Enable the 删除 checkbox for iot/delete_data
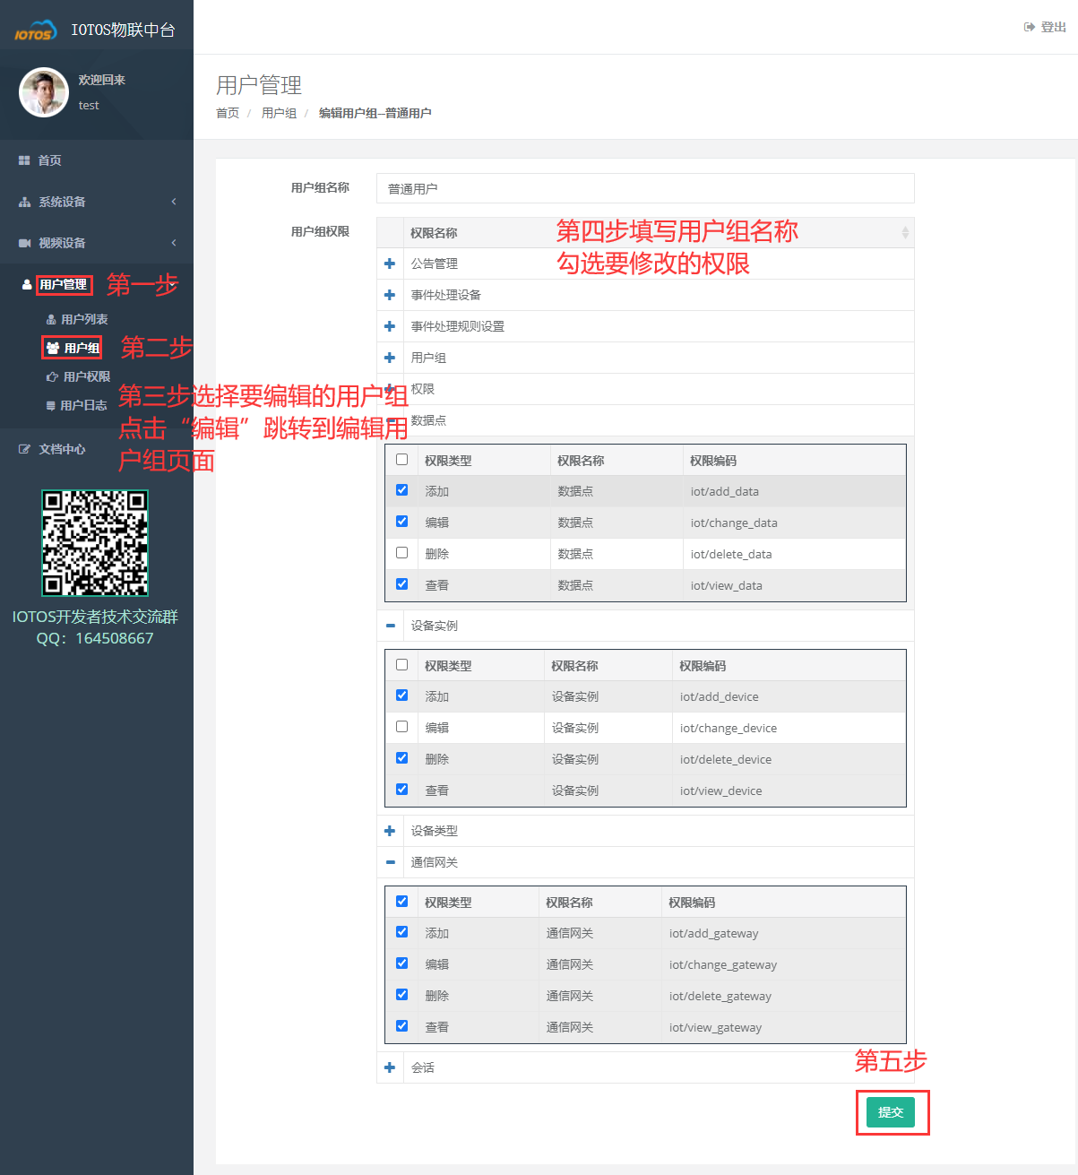1078x1175 pixels. 401,552
